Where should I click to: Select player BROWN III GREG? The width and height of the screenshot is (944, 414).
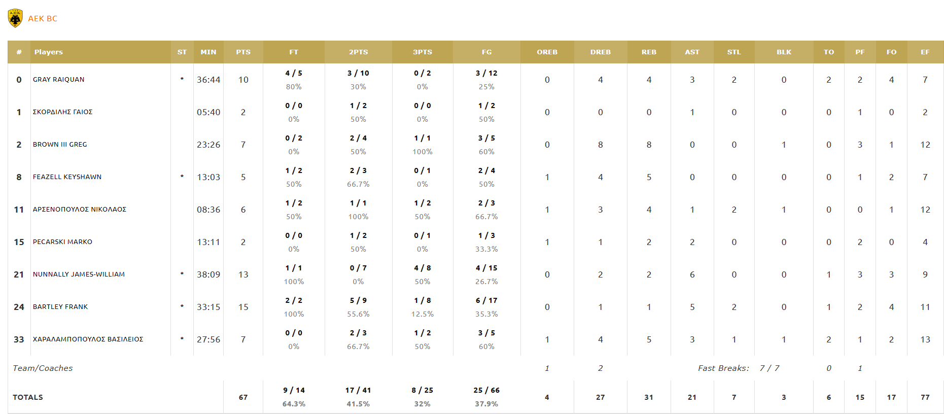tap(60, 145)
